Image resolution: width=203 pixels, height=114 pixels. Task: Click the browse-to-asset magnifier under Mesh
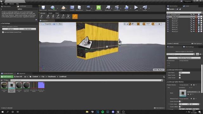[191, 94]
